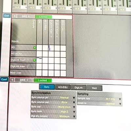Toggle matrix cell AES/EBU input to DA
The width and height of the screenshot is (131, 131).
pos(39,54)
